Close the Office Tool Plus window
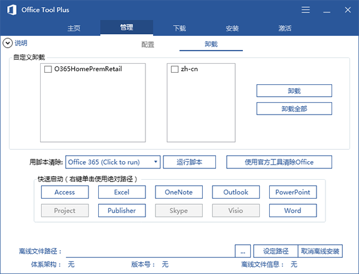This screenshot has width=359, height=274. pyautogui.click(x=348, y=10)
